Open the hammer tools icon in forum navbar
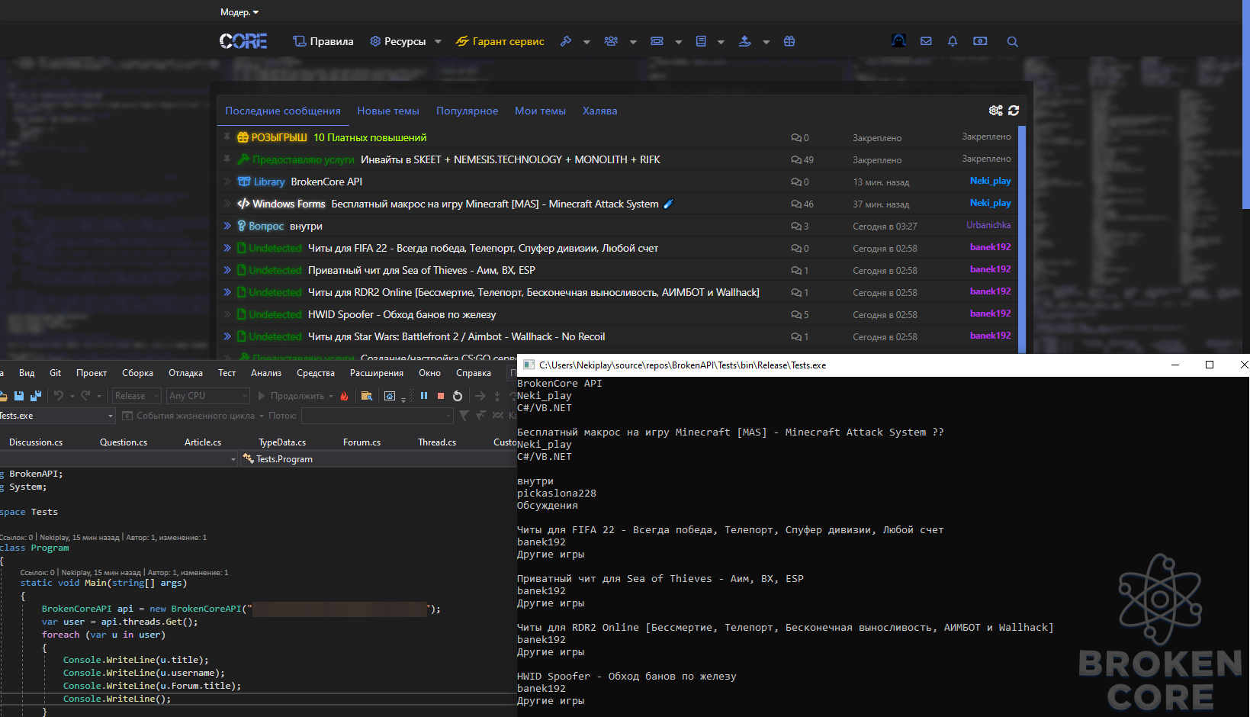 [566, 41]
